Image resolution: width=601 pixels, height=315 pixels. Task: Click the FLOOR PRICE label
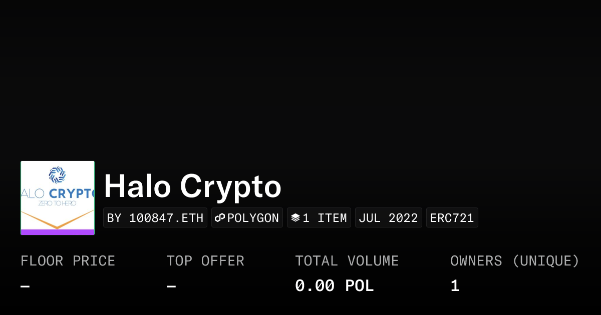tap(68, 261)
